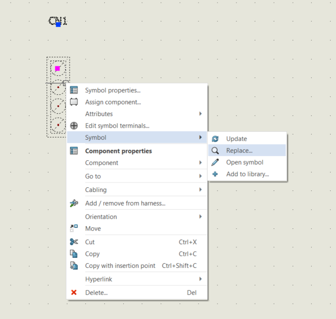Choose Update in the Symbol submenu
Image resolution: width=336 pixels, height=319 pixels.
point(247,139)
